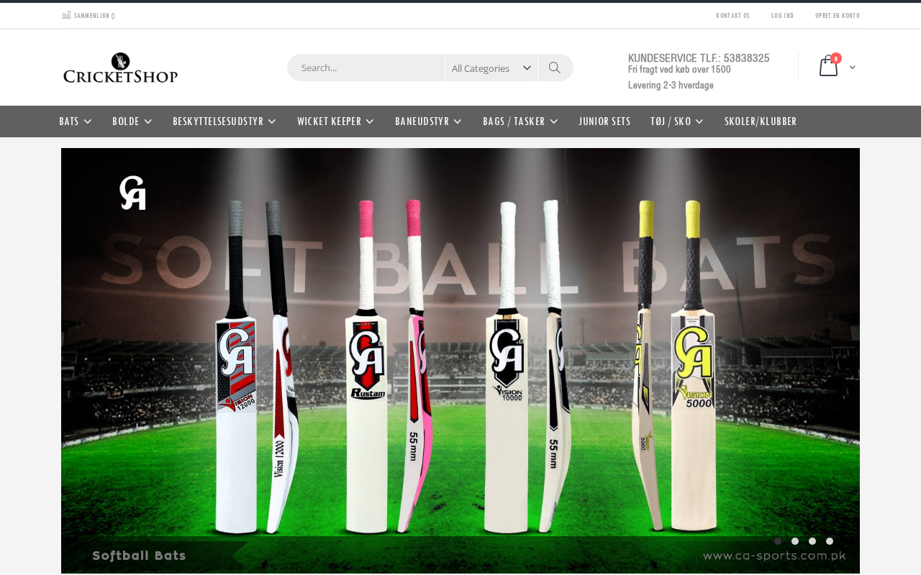Open the shopping cart icon
Viewport: 921px width, 575px height.
(828, 67)
